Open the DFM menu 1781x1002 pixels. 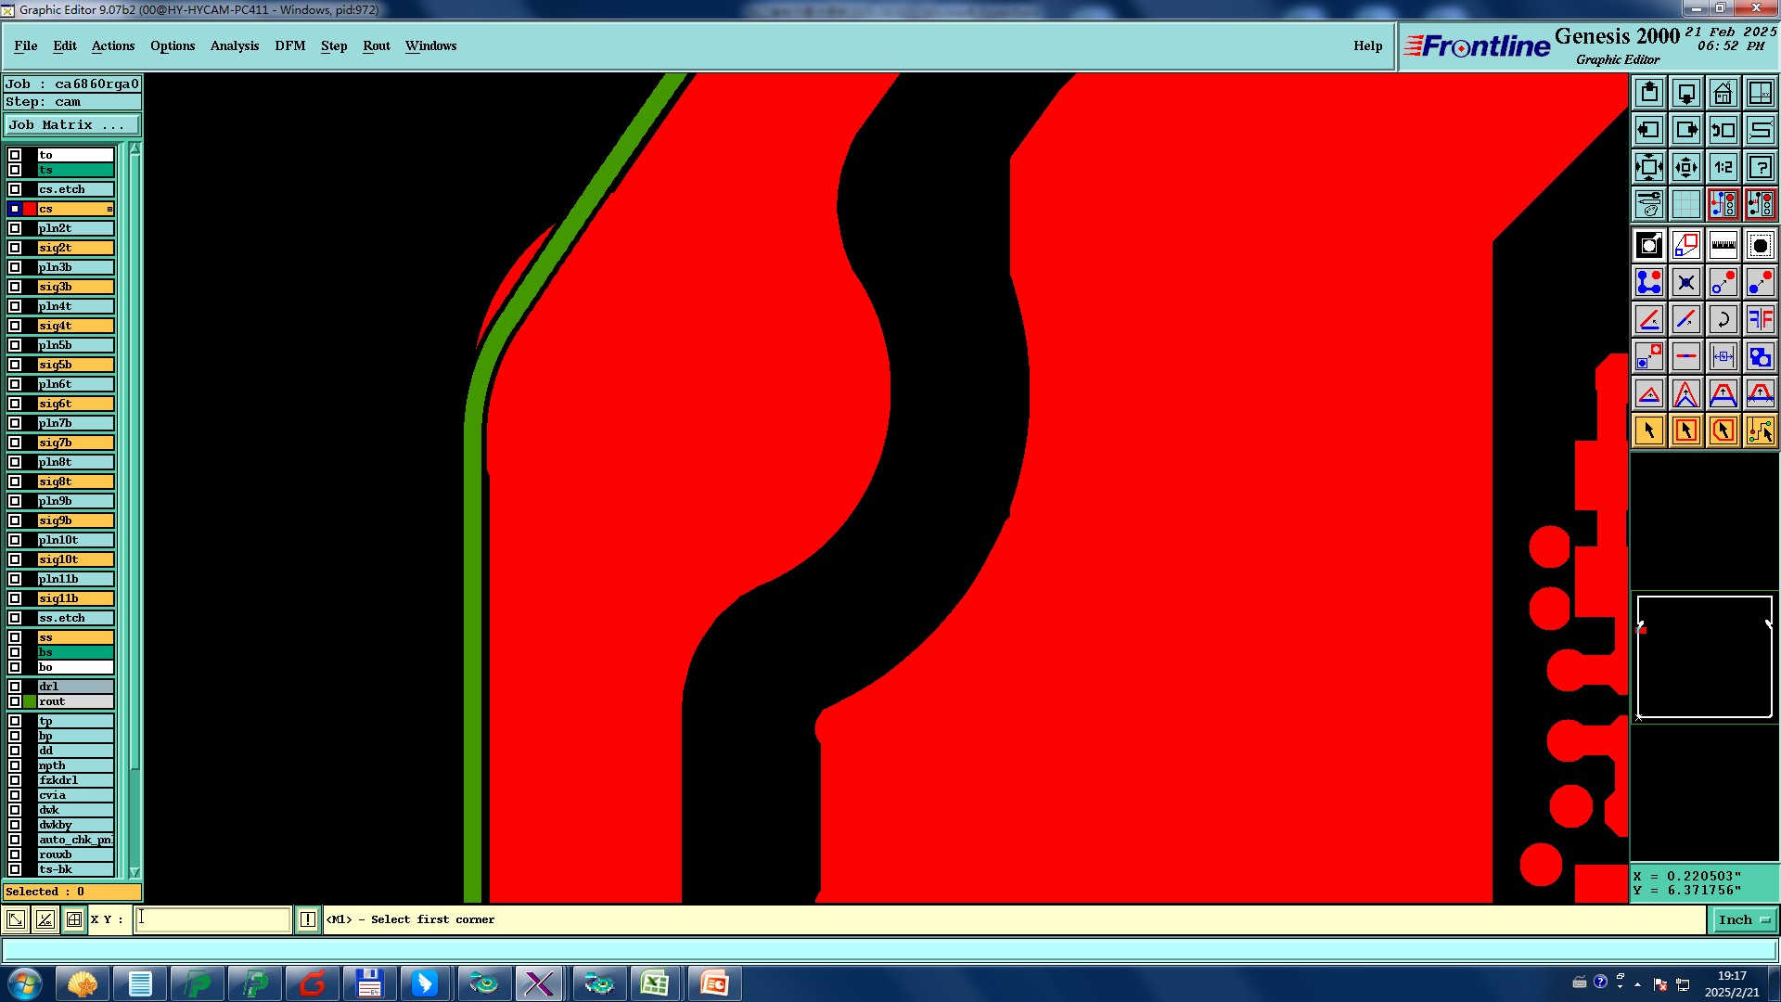coord(289,45)
